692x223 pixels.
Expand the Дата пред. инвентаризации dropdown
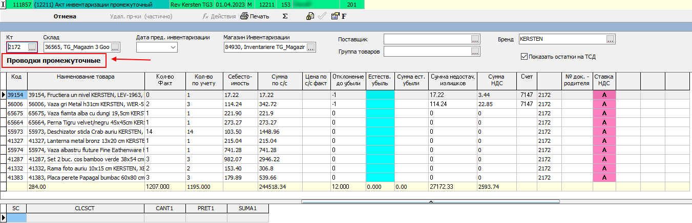tap(172, 47)
